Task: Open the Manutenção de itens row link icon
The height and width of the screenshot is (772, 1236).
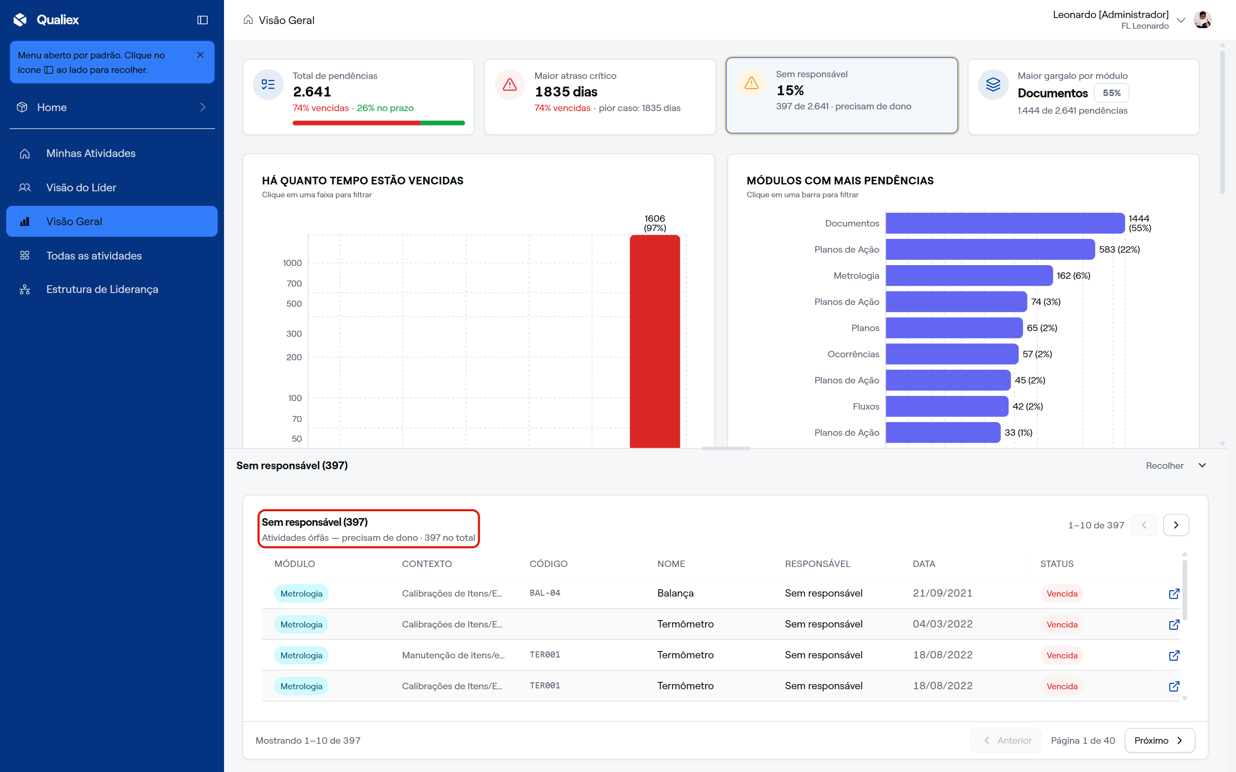Action: pyautogui.click(x=1174, y=655)
